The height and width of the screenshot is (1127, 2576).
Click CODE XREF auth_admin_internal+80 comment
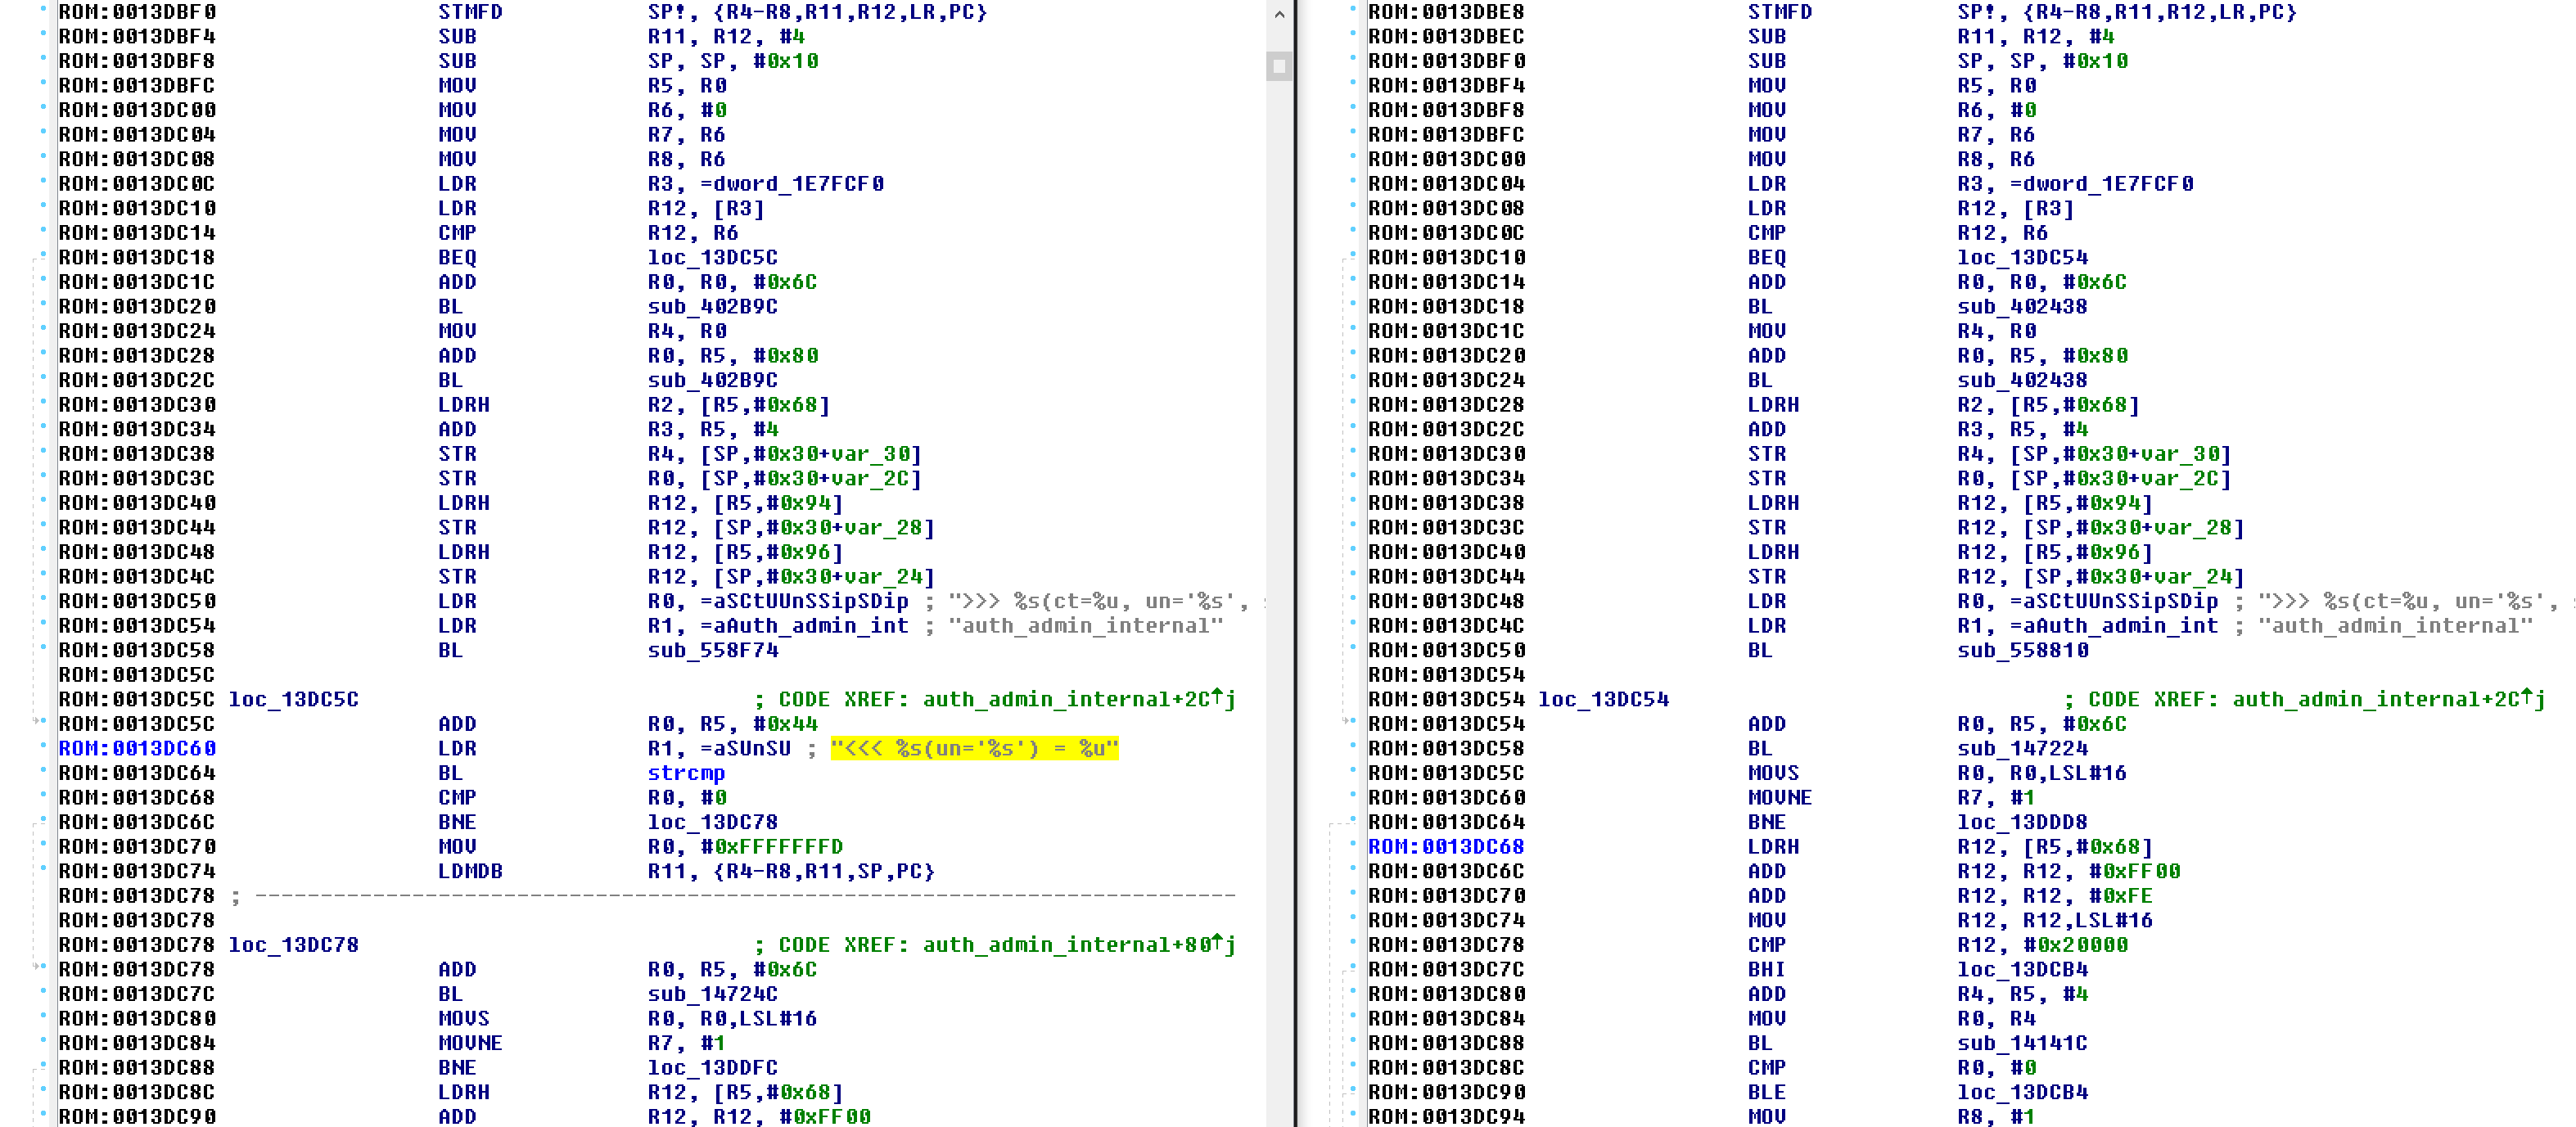[x=995, y=945]
